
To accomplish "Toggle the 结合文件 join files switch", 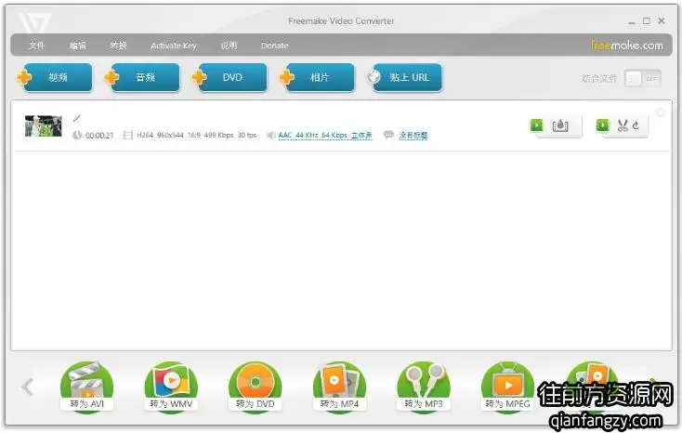I will click(x=642, y=78).
